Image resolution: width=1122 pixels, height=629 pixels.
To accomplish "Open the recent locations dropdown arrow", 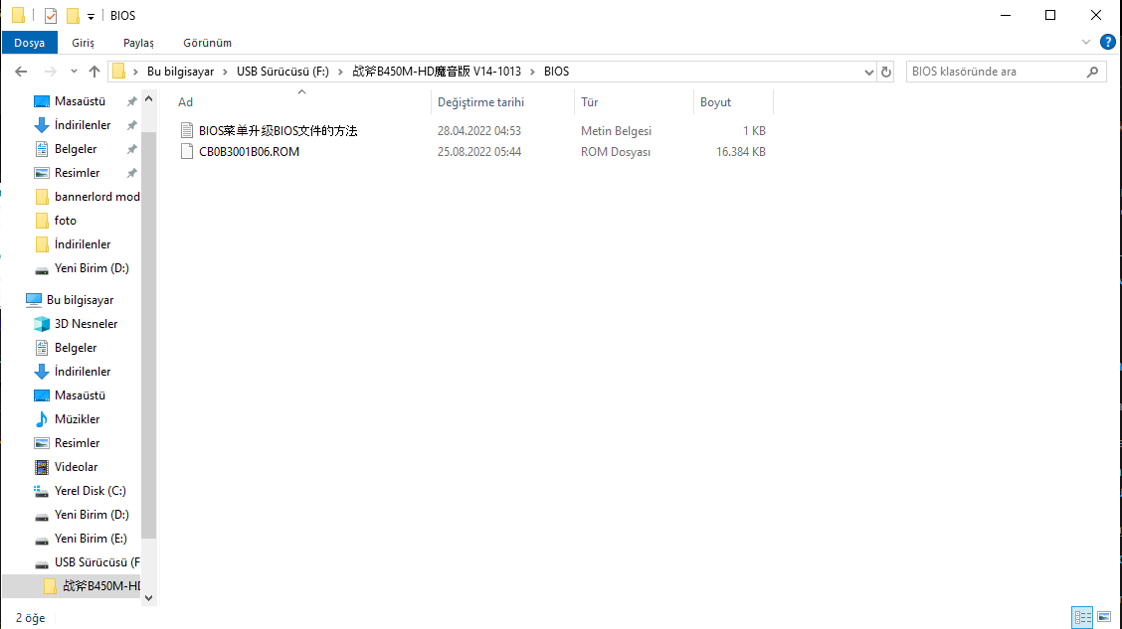I will tap(74, 72).
